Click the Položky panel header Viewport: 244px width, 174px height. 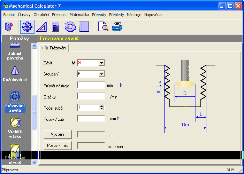tap(20, 38)
